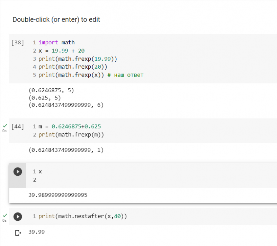Click the "x = 19.99 + 20" code line
The height and width of the screenshot is (246, 277).
(62, 51)
